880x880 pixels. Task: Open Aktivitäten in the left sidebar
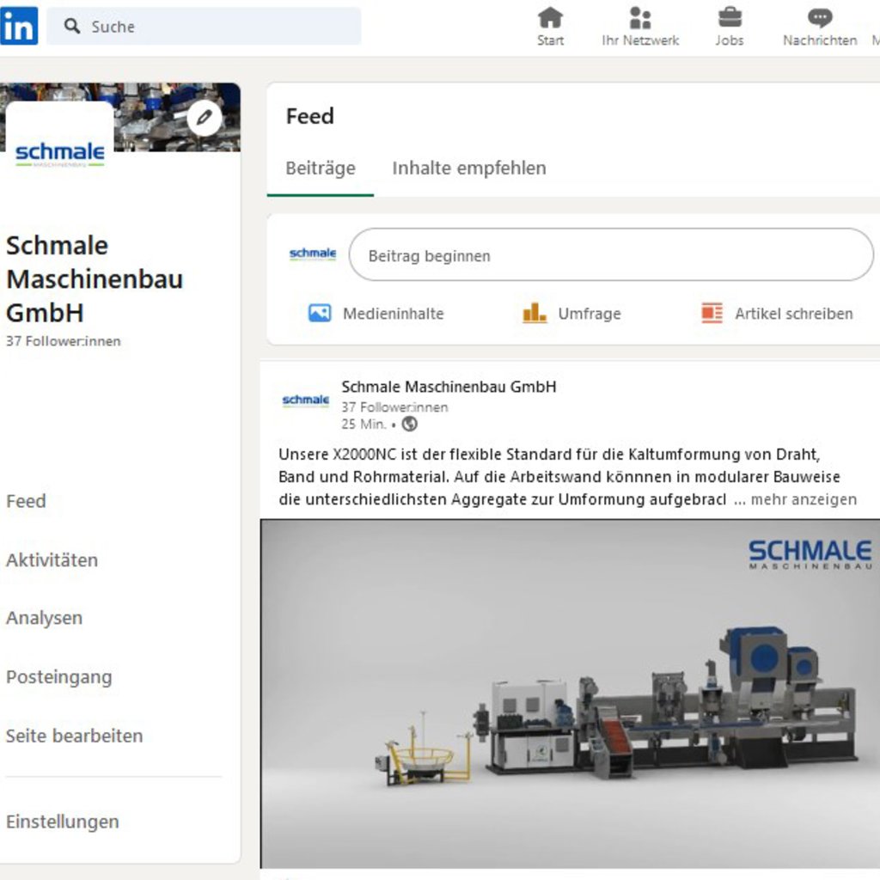point(52,560)
